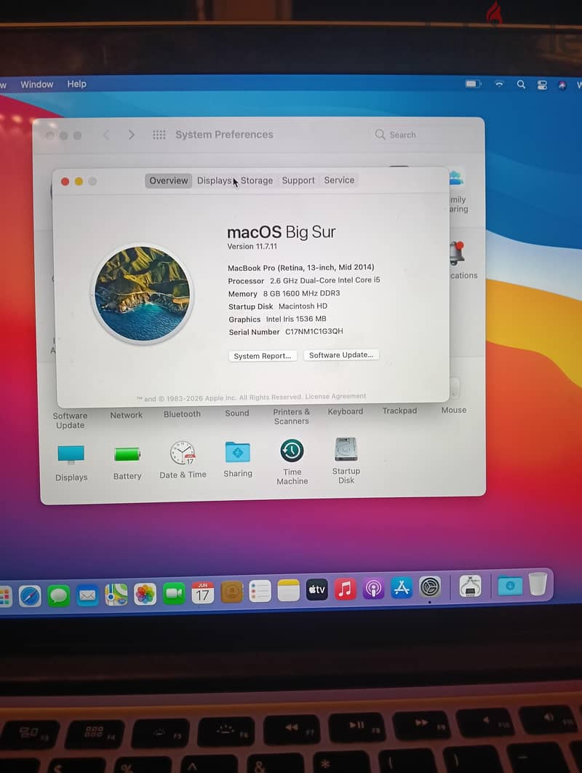Open Contacts in the Dock
The width and height of the screenshot is (582, 773).
(x=231, y=592)
